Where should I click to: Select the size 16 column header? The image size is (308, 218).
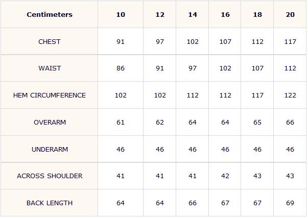[x=225, y=14]
